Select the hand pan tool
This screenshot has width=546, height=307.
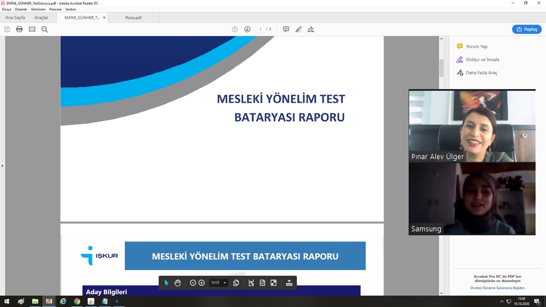tap(177, 283)
